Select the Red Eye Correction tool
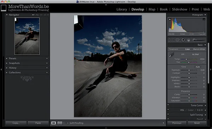This screenshot has width=212, height=129. (x=183, y=40)
